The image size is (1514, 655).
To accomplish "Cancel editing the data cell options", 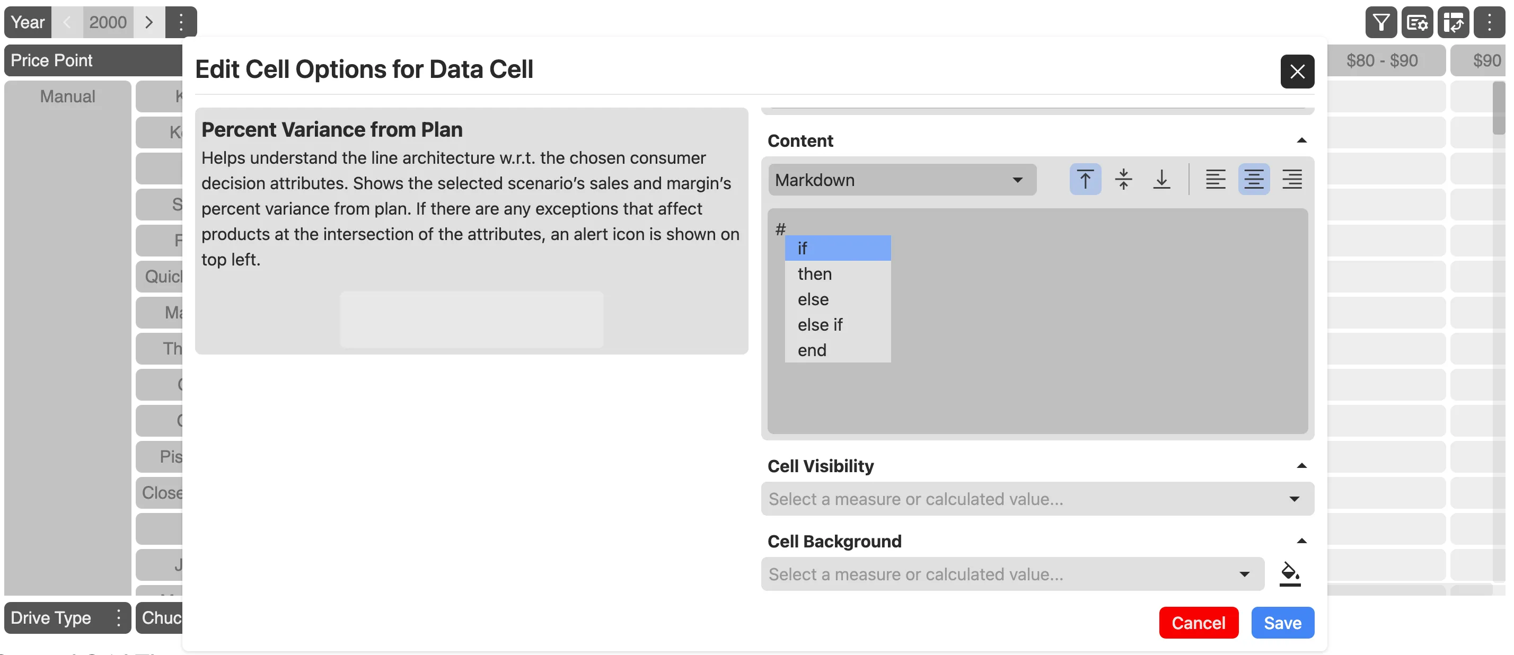I will [x=1199, y=622].
